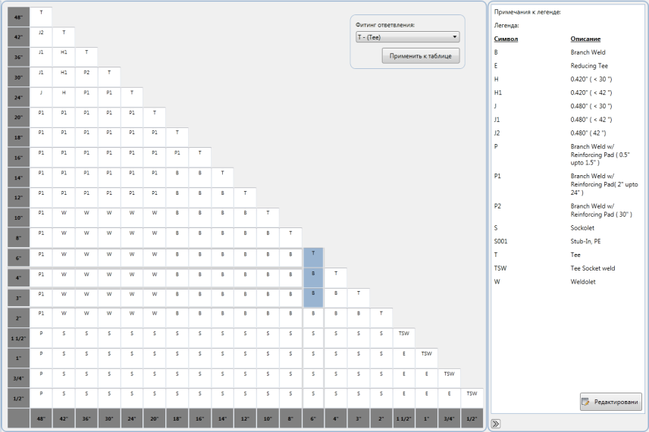Click the 'Символ' legend column heading
649x432 pixels.
click(x=506, y=39)
